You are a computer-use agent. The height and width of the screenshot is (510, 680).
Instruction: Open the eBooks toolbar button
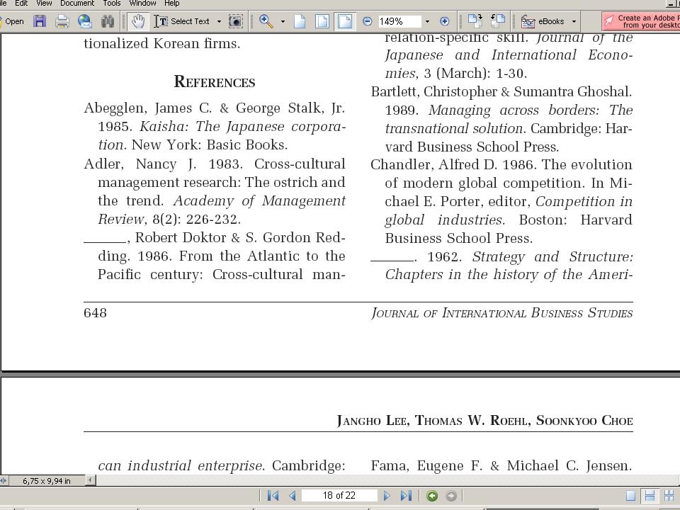543,21
